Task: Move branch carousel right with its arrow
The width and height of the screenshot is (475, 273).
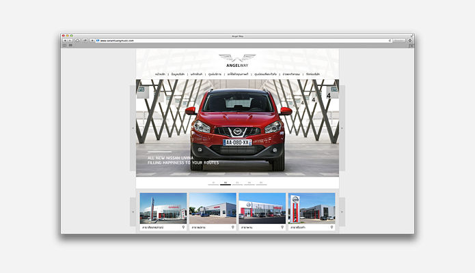Action: [x=342, y=212]
